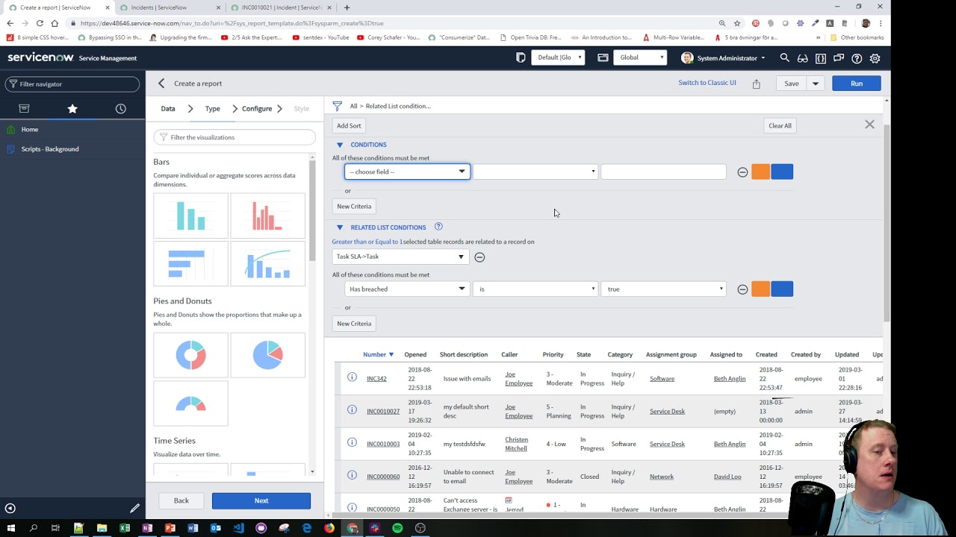Collapse the Related List Conditions section
956x537 pixels.
pos(340,227)
